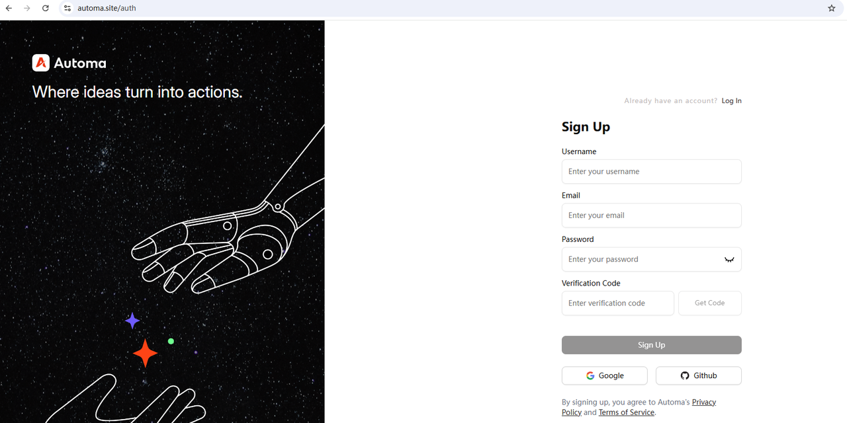Sign up using the Google icon
847x423 pixels.
point(590,375)
